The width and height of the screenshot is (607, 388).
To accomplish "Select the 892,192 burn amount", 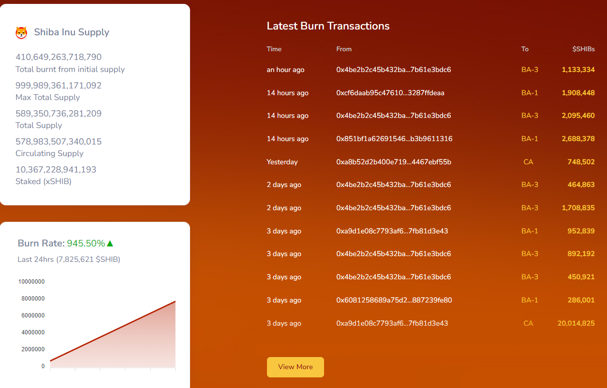I will 581,254.
